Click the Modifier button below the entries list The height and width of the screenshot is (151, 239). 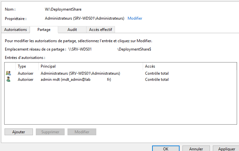pyautogui.click(x=82, y=132)
